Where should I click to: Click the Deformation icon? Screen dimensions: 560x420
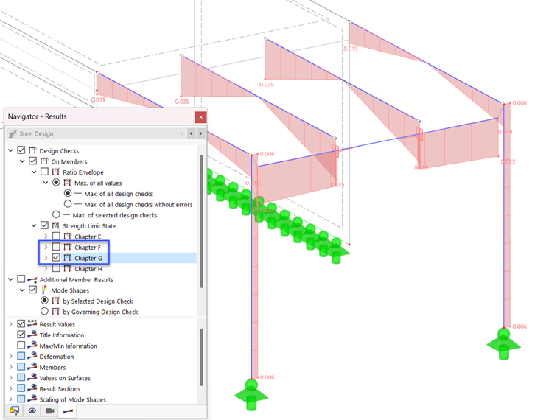pyautogui.click(x=32, y=356)
